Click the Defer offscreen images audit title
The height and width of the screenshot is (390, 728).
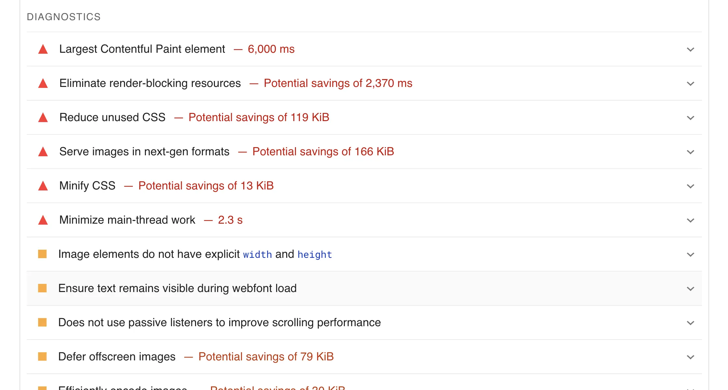(x=117, y=357)
